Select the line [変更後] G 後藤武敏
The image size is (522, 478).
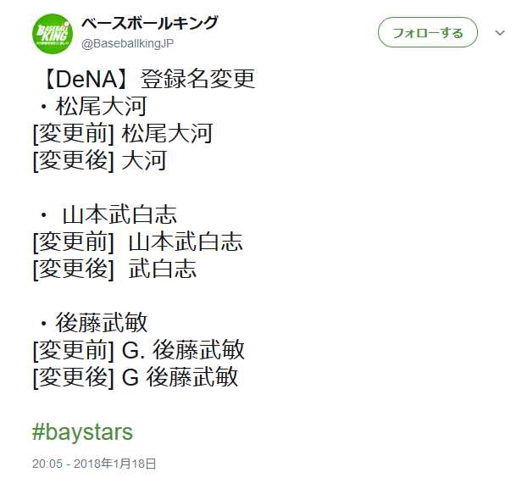pos(136,377)
